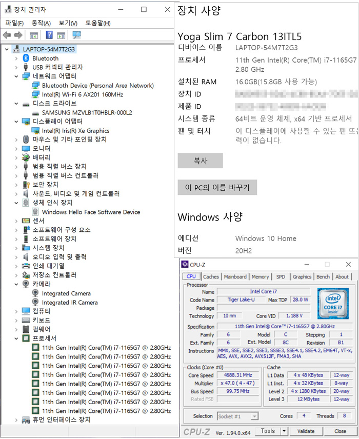
Task: Open the Tools dropdown arrow in CPU-Z
Action: (x=284, y=431)
